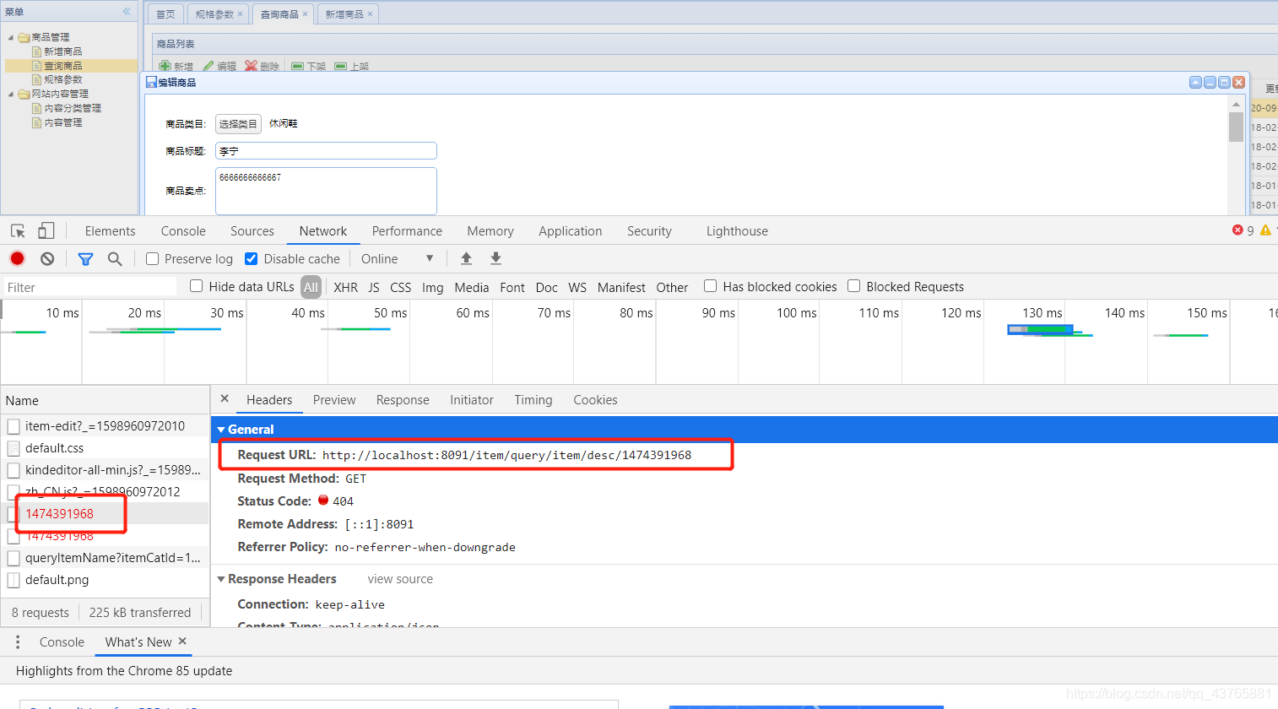This screenshot has width=1278, height=709.
Task: Collapse the General section
Action: coord(221,430)
